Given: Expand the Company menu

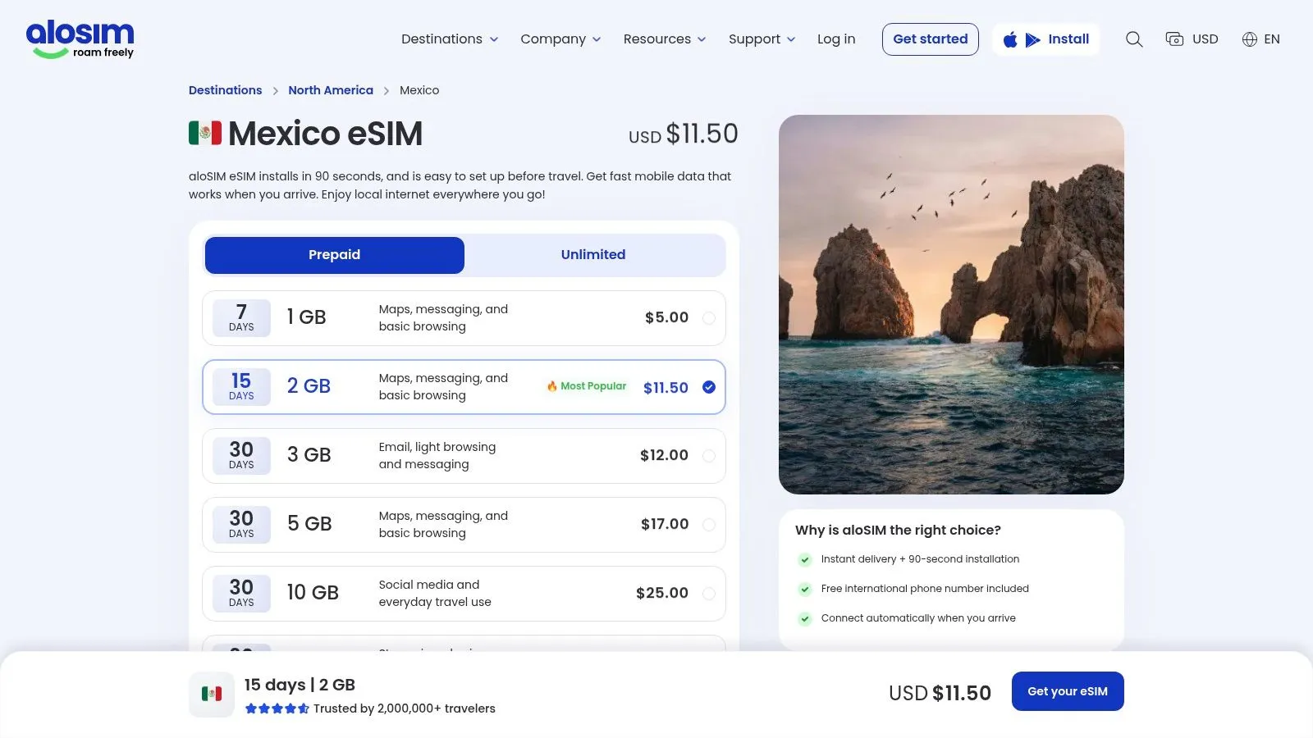Looking at the screenshot, I should click(x=560, y=39).
